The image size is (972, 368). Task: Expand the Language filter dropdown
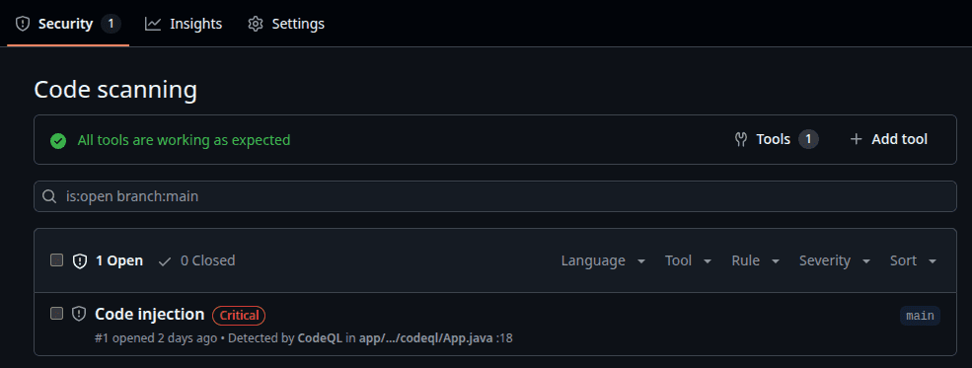[x=603, y=260]
